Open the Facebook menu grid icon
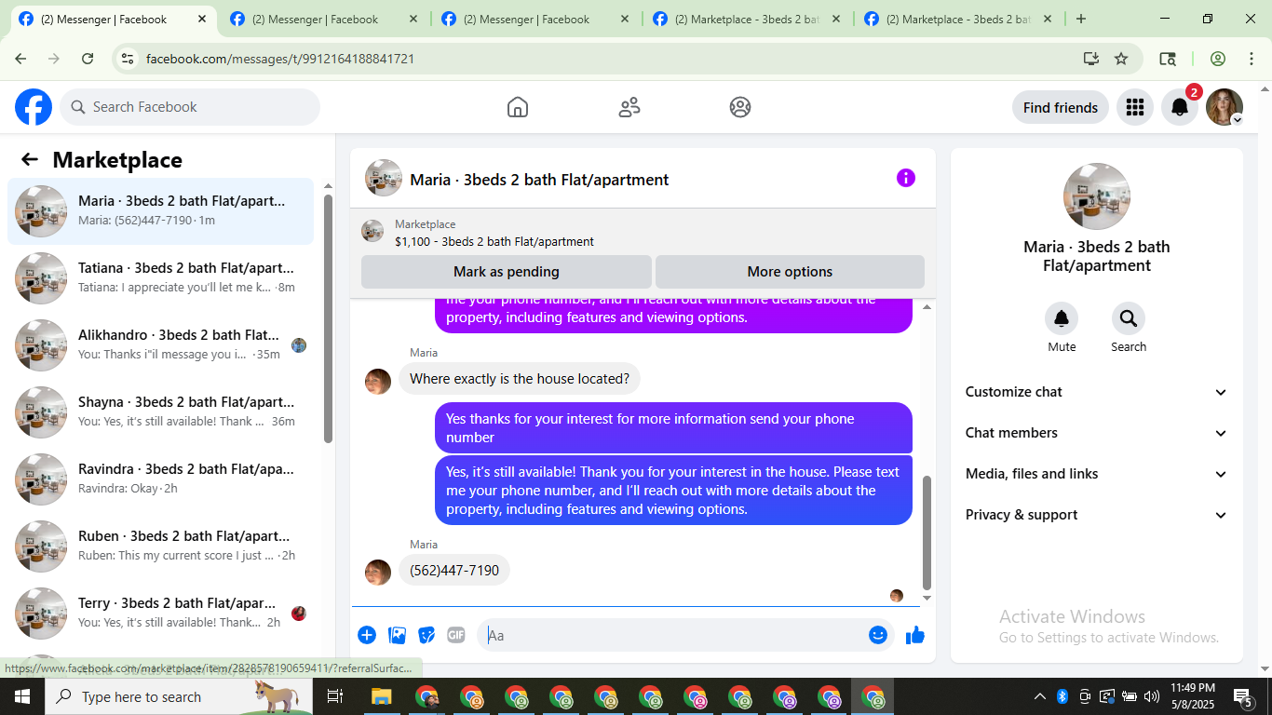Screen dimensions: 1272x715 click(1134, 107)
